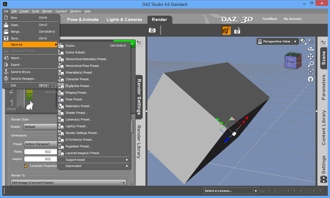
Task: Collapse the right pane with arrow handle
Action: tap(316, 111)
